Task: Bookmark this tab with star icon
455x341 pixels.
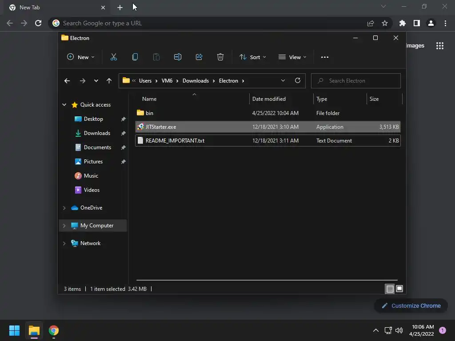Action: coord(385,23)
